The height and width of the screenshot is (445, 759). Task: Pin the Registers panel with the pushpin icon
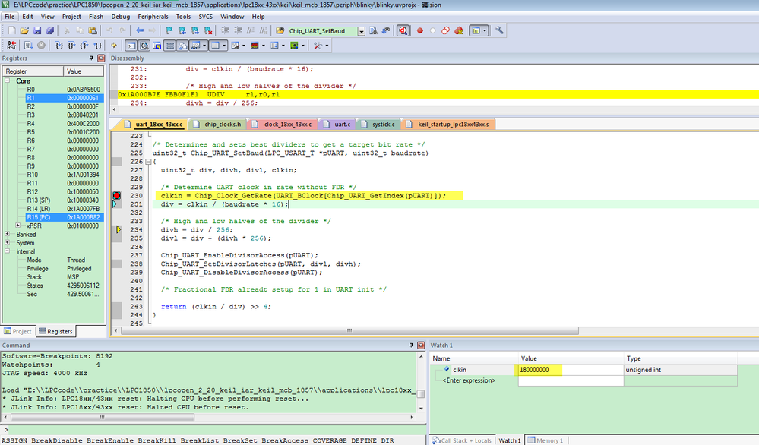pos(92,58)
